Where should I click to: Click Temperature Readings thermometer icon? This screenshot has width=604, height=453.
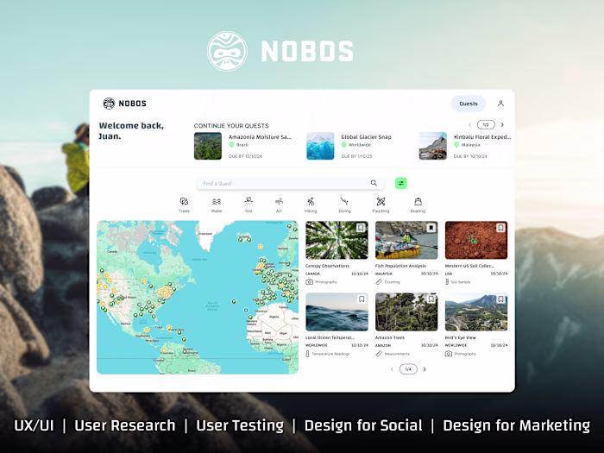tap(307, 354)
